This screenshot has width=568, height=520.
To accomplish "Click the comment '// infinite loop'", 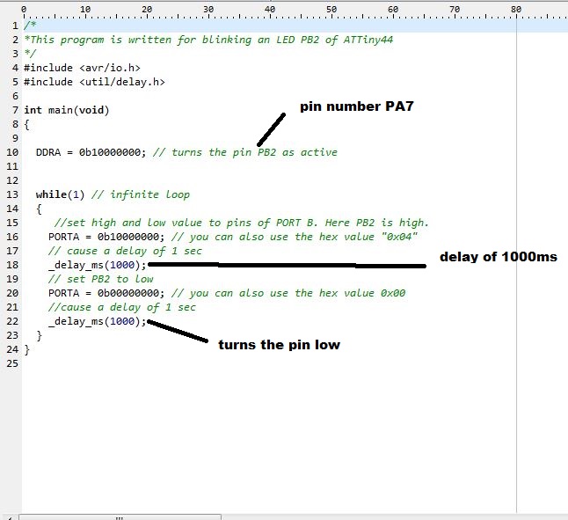I will tap(141, 194).
